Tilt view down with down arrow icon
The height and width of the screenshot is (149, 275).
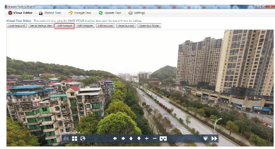click(139, 138)
